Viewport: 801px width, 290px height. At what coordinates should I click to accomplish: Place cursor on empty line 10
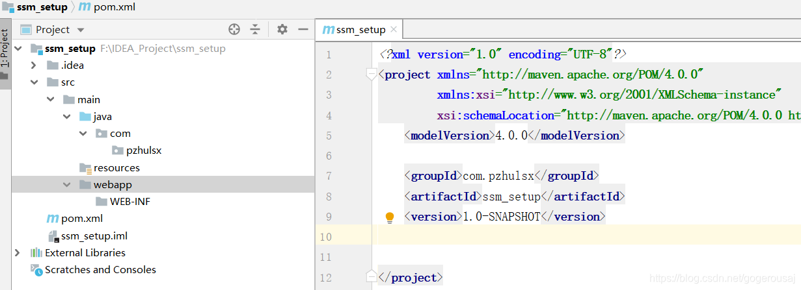click(x=589, y=237)
